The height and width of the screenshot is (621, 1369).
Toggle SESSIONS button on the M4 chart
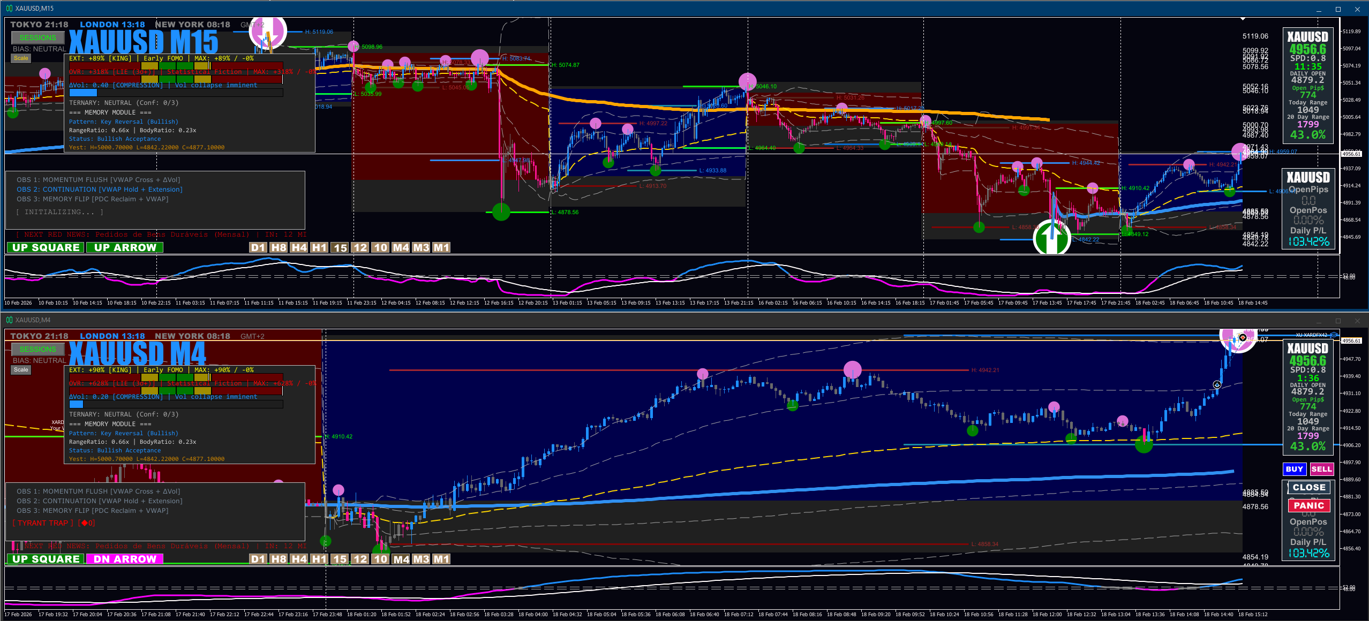37,349
